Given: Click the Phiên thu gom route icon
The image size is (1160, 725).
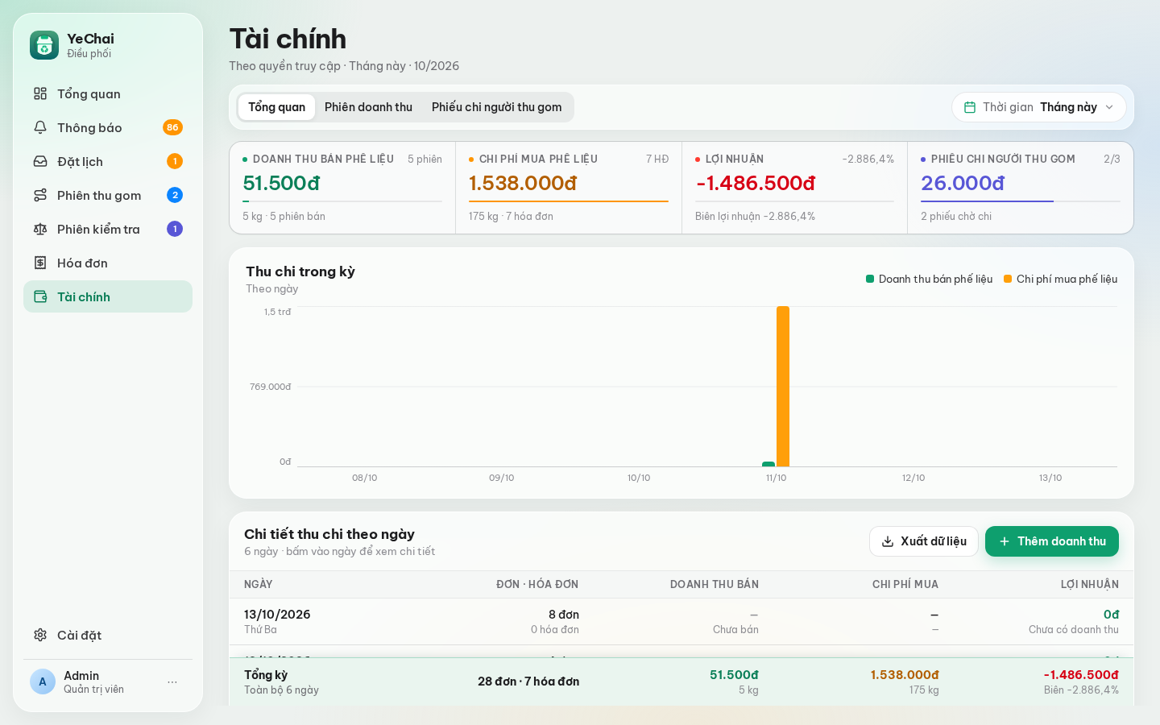Looking at the screenshot, I should click(x=40, y=195).
